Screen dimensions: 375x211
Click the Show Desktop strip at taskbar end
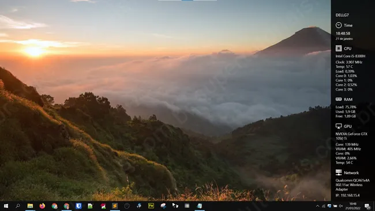(x=374, y=206)
